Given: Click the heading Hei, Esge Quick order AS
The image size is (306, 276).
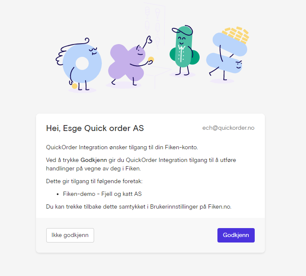Looking at the screenshot, I should pyautogui.click(x=95, y=128).
